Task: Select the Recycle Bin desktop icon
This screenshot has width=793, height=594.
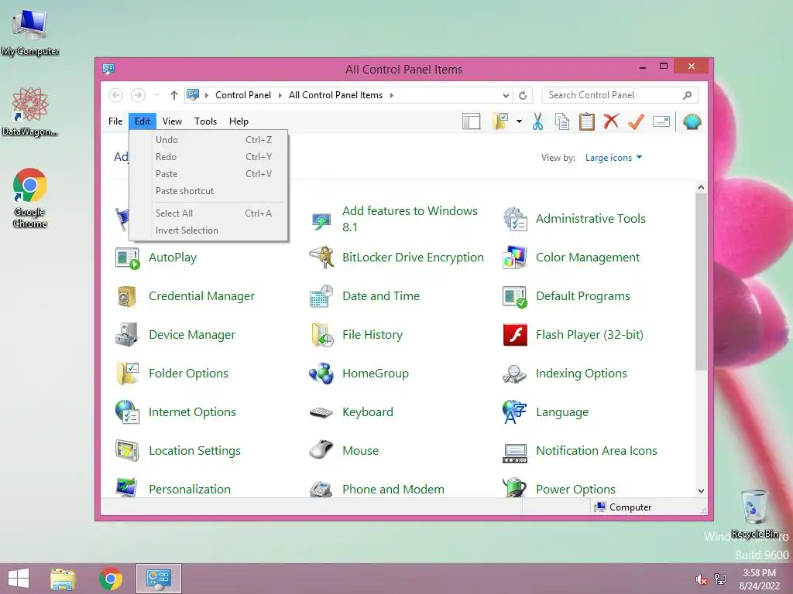Action: pyautogui.click(x=754, y=514)
